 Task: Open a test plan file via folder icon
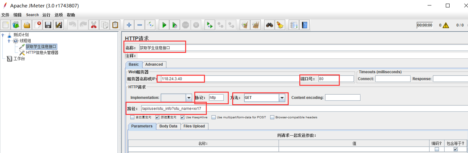(27, 25)
